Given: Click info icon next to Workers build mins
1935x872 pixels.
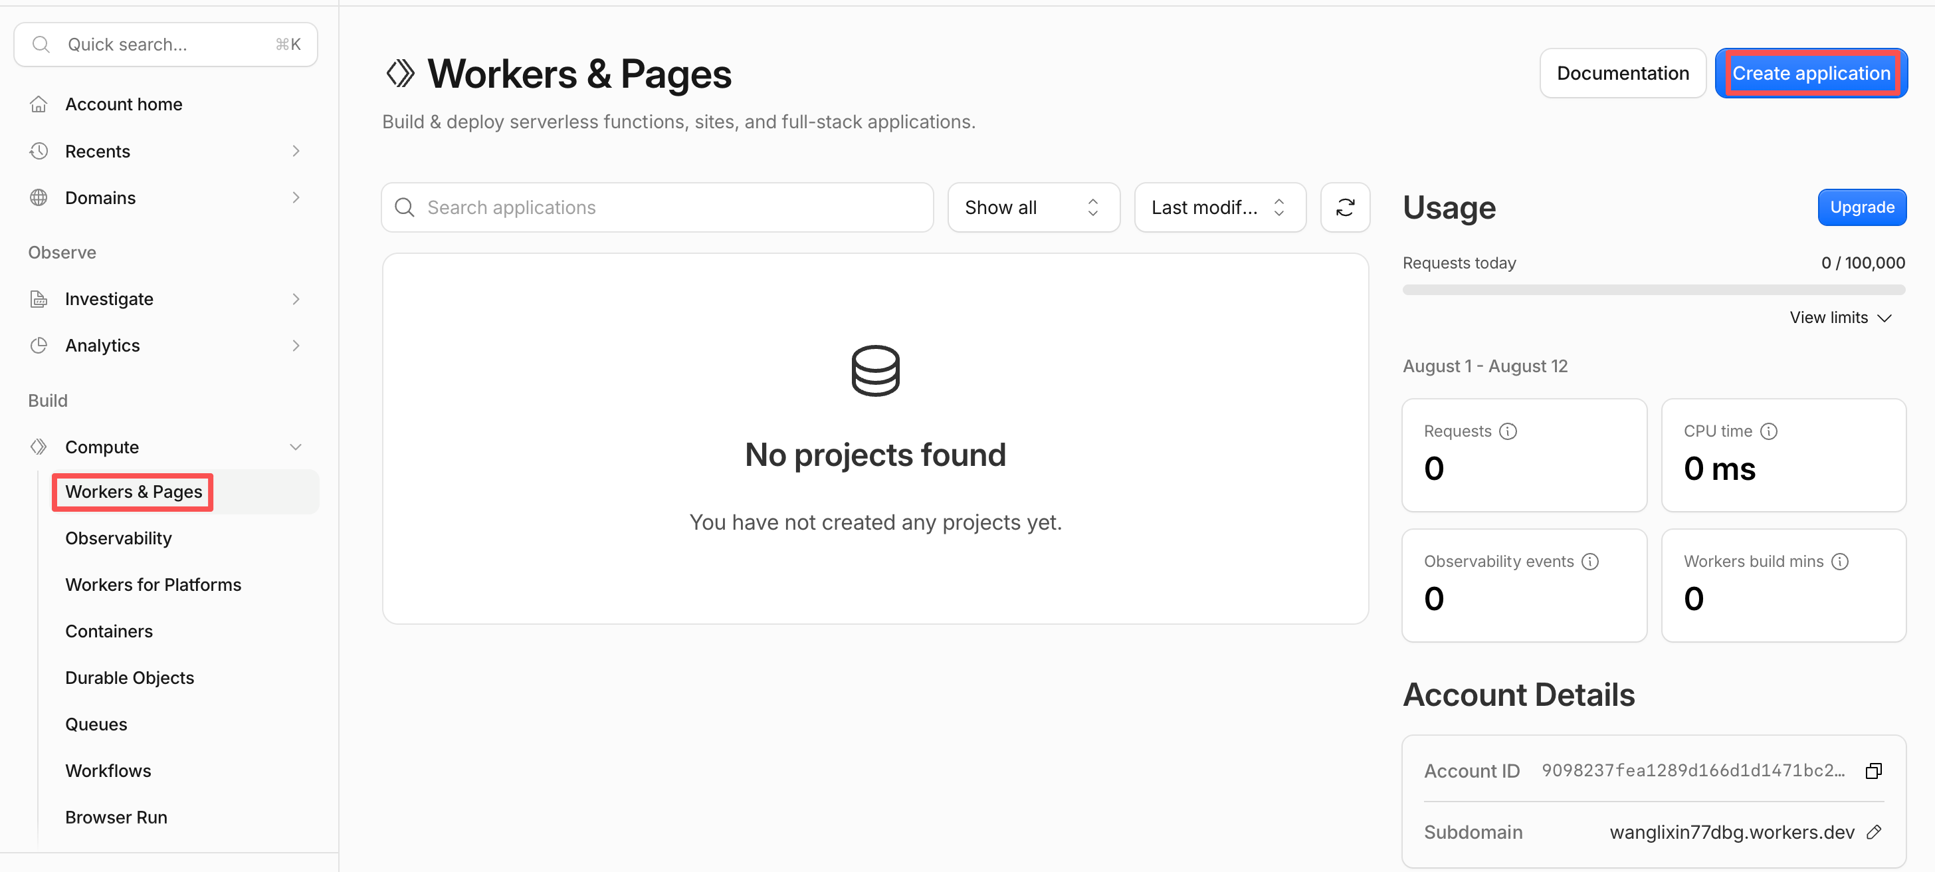Looking at the screenshot, I should tap(1839, 561).
